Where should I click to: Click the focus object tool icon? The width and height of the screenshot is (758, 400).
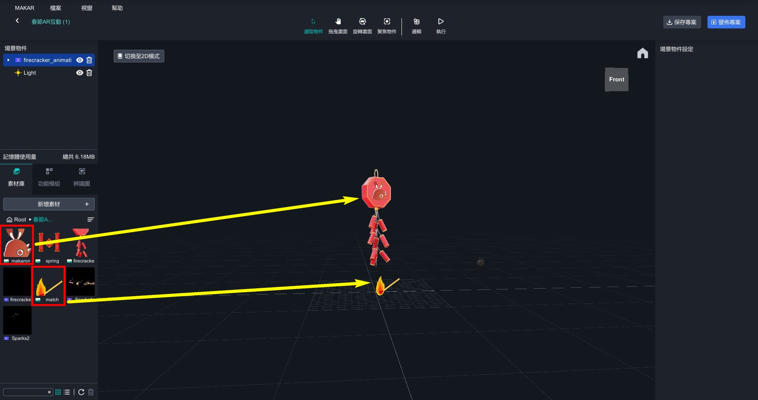[387, 22]
